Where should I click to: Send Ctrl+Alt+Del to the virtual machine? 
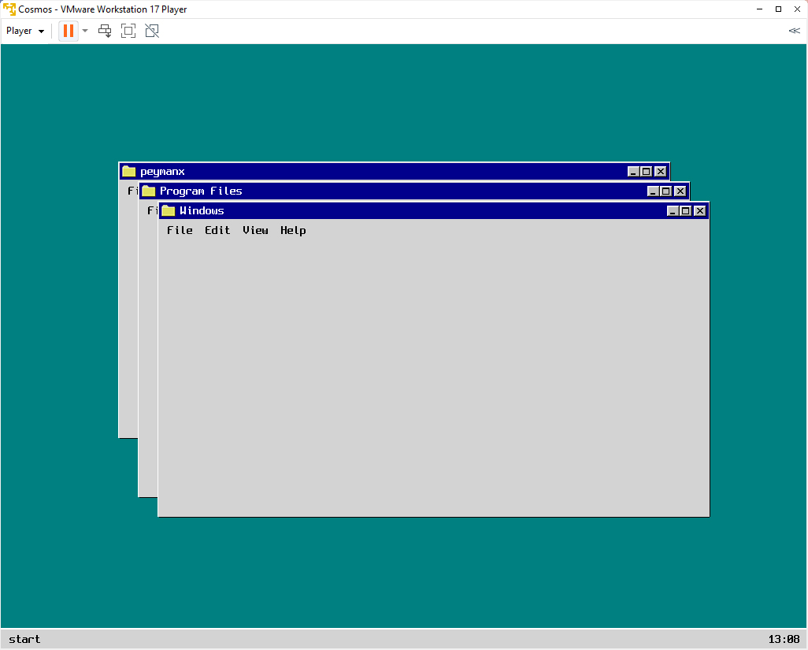105,31
